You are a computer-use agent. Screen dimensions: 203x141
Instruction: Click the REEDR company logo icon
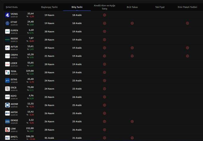[x=7, y=40]
